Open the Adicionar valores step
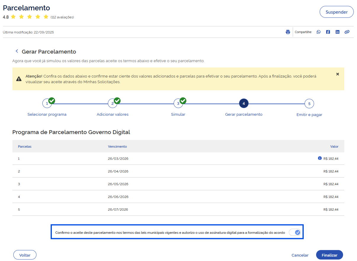 113,108
